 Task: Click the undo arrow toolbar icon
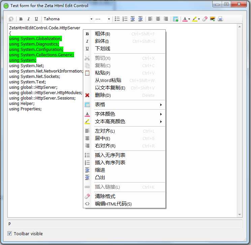11,19
